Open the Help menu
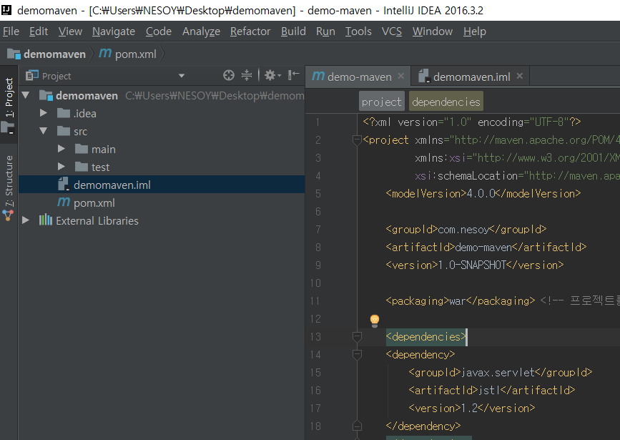620x440 pixels. (475, 31)
